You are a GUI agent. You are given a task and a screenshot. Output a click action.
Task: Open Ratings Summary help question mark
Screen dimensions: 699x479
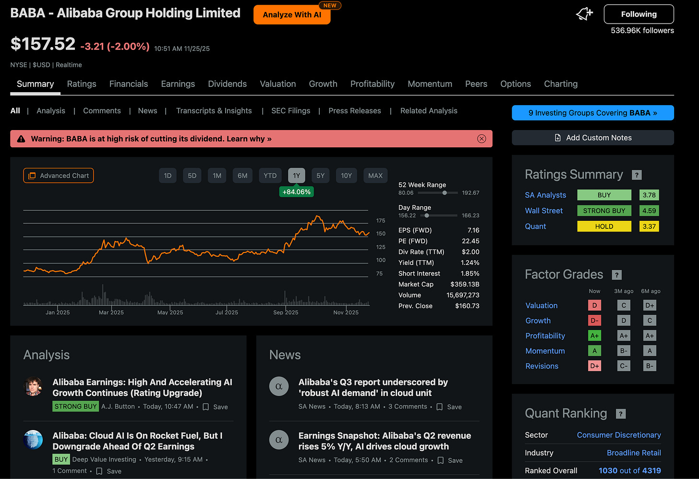click(x=637, y=175)
